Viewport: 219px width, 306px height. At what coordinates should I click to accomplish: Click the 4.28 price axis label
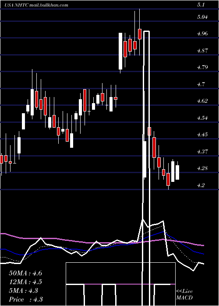pos(202,168)
